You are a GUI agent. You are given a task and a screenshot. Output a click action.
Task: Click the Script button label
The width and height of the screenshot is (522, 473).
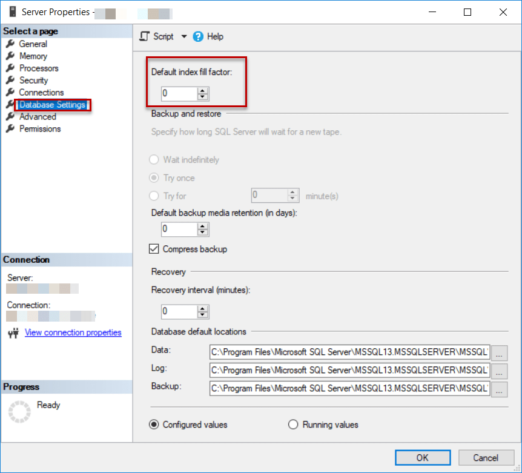164,36
